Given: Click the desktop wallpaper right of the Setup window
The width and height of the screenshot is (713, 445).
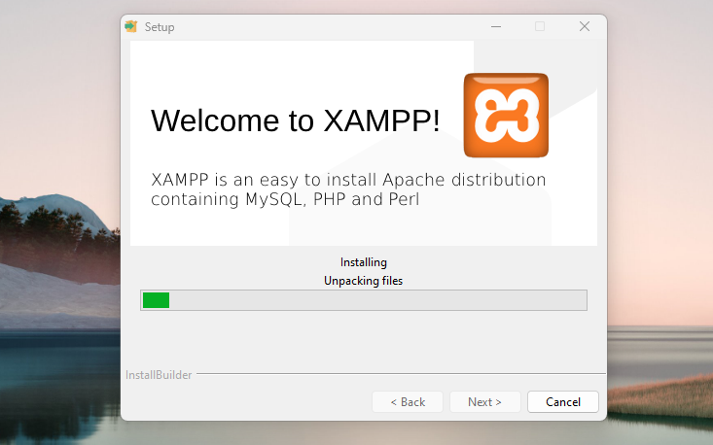Looking at the screenshot, I should [x=661, y=194].
